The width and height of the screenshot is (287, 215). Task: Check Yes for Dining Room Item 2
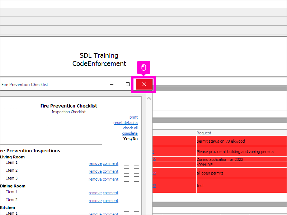[x=127, y=200]
